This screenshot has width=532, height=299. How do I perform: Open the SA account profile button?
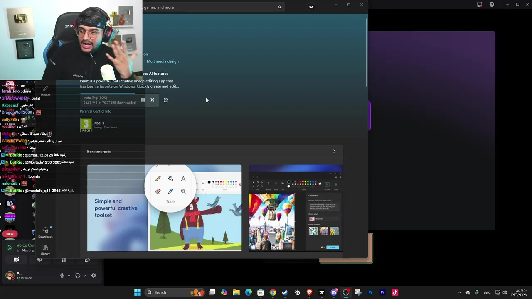coord(311,7)
